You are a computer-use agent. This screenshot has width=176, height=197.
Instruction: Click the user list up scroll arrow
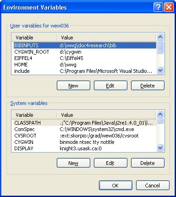click(x=160, y=37)
